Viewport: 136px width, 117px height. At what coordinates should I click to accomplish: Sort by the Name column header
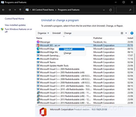tap(39, 38)
